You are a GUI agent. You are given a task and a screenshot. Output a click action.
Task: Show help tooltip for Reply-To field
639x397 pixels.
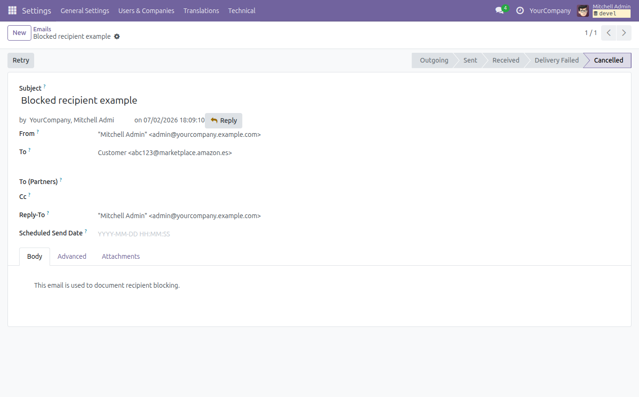pyautogui.click(x=48, y=213)
